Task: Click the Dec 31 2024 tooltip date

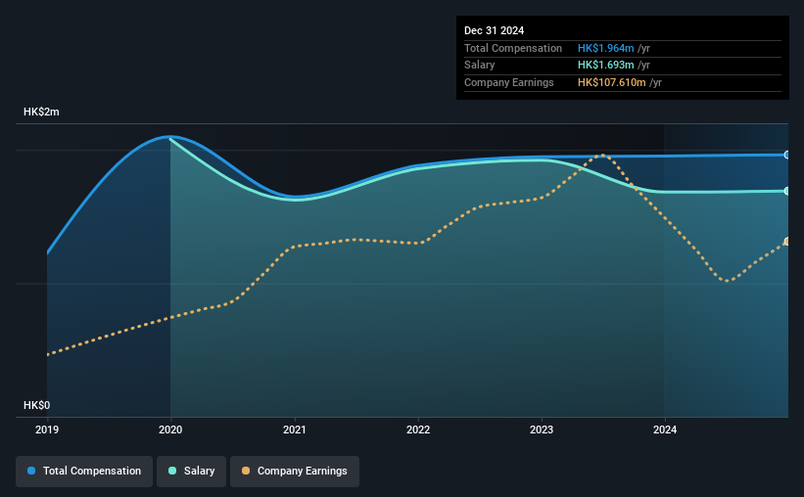Action: coord(494,30)
